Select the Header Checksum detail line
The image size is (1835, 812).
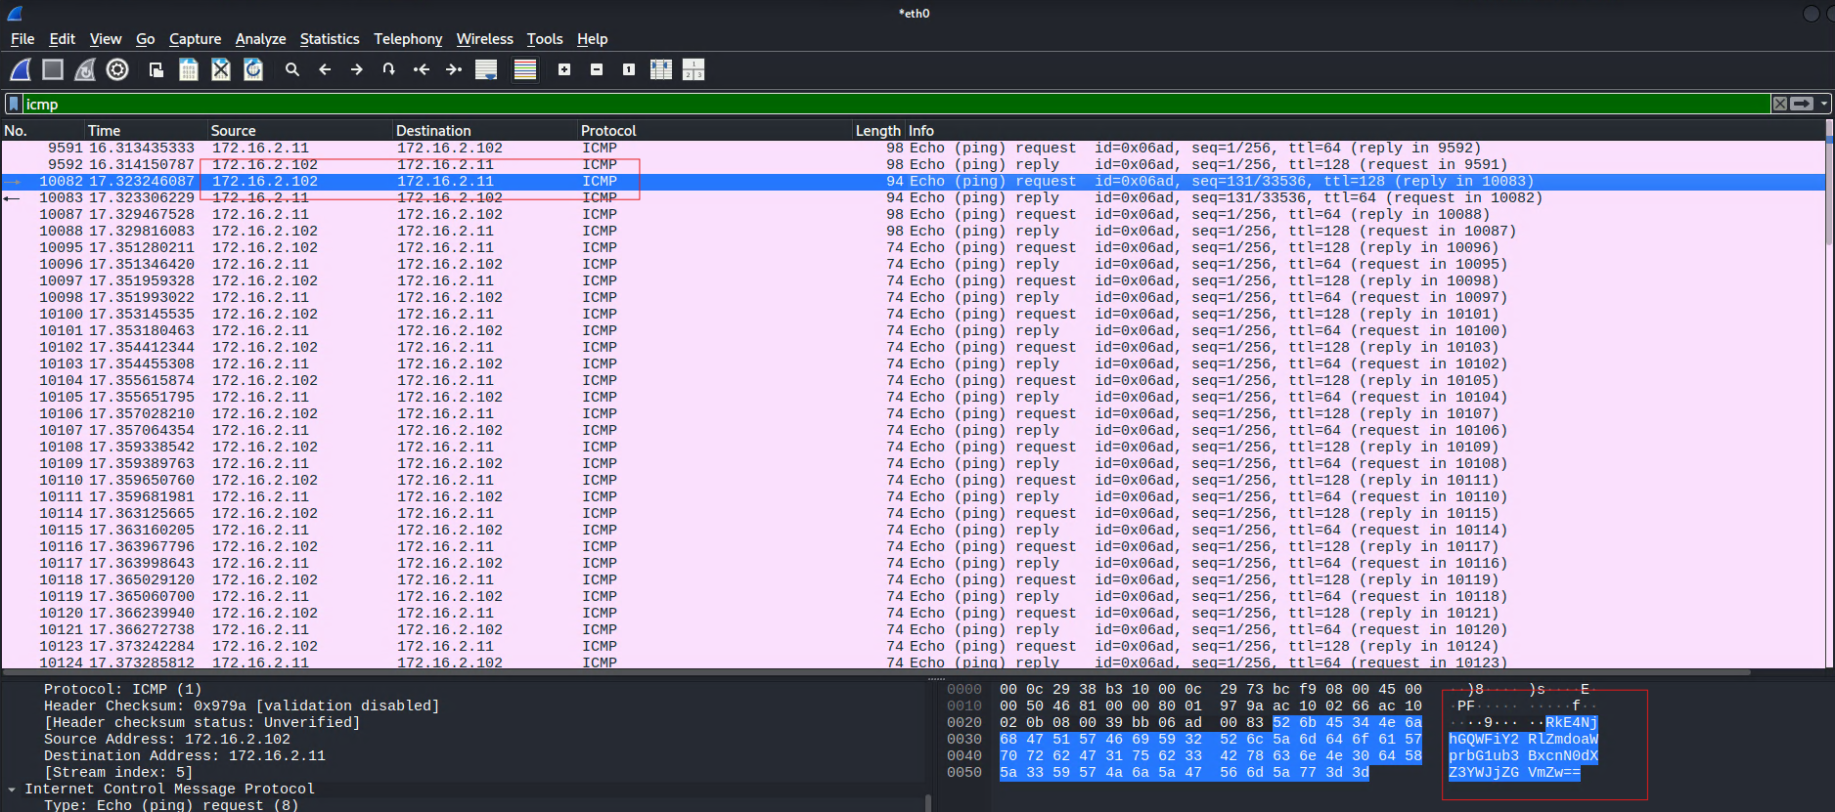[242, 705]
